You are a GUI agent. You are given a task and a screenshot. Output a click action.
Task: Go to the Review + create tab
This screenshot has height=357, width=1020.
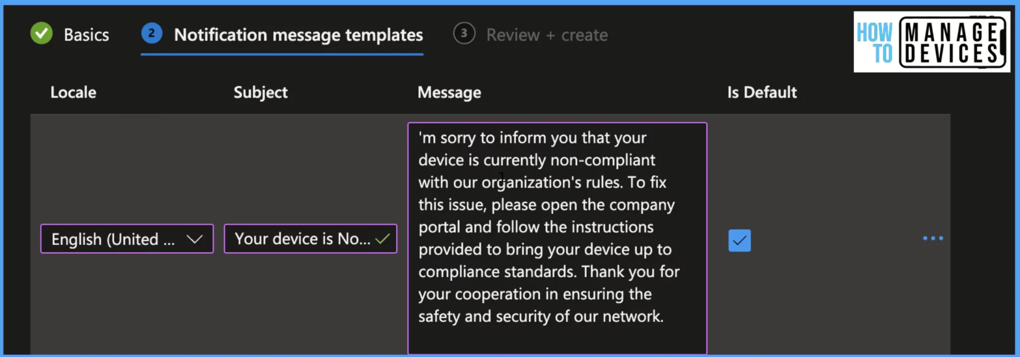547,35
